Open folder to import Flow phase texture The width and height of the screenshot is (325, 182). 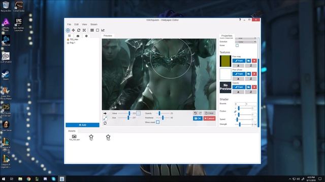(x=248, y=74)
